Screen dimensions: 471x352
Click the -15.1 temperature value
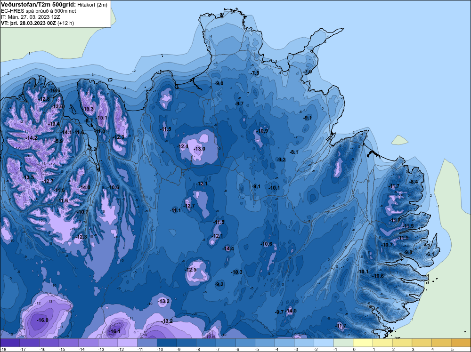[102, 118]
